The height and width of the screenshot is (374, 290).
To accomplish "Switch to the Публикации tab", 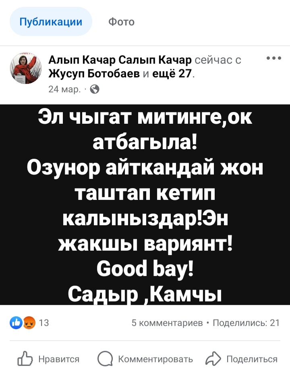I will pyautogui.click(x=51, y=21).
